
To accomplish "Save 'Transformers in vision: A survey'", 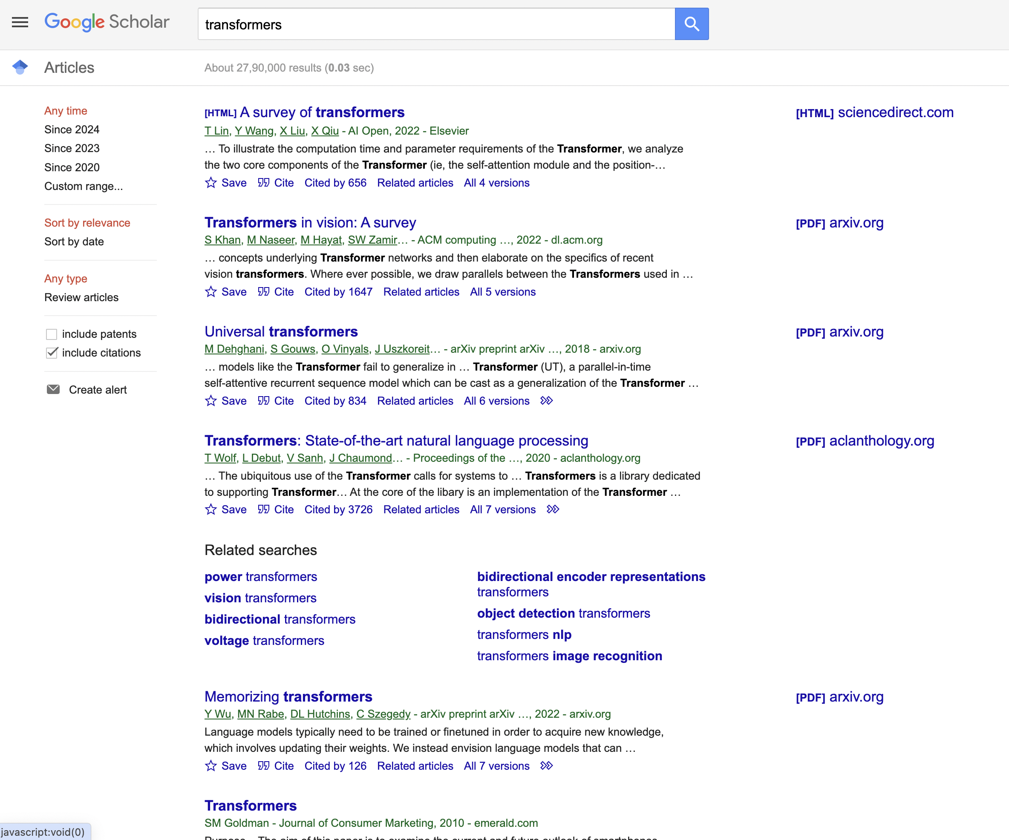I will (225, 292).
